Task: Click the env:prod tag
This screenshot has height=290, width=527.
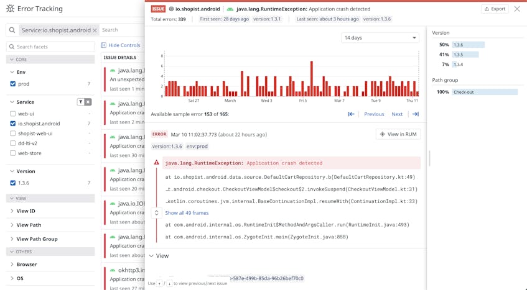Action: pos(197,147)
